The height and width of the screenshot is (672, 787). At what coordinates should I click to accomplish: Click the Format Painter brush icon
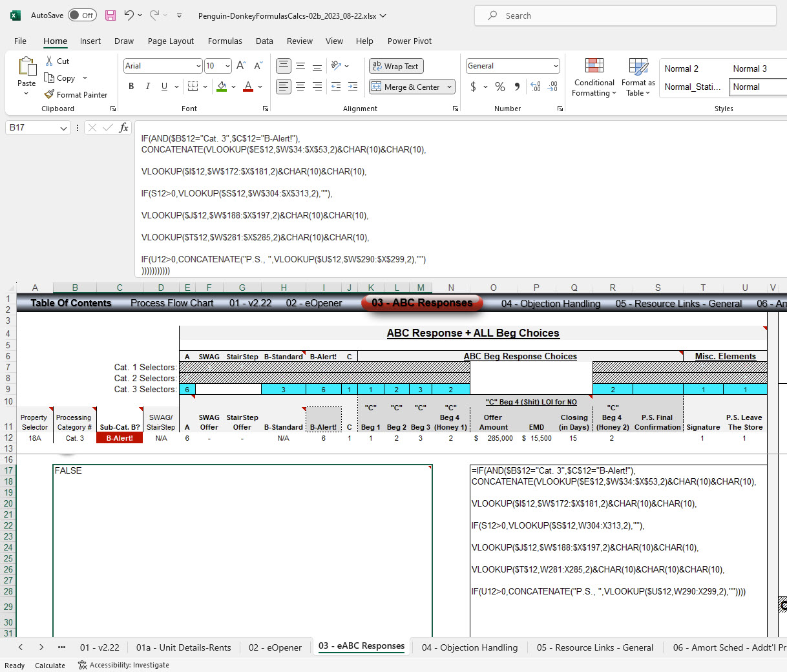pos(49,94)
